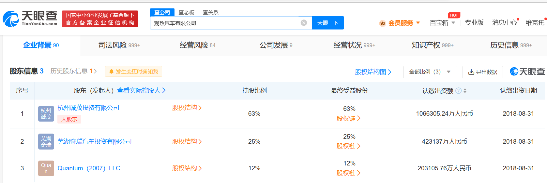This screenshot has width=547, height=183.
Task: Switch to the 历史信息 tab
Action: pos(511,45)
